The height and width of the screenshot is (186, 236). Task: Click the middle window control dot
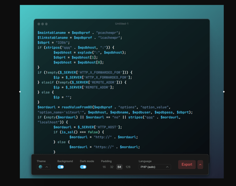(x=42, y=24)
